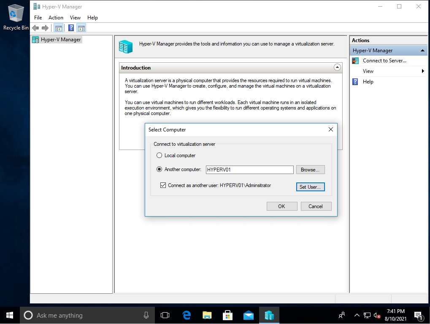
Task: Close the Select Computer dialog
Action: pos(331,129)
